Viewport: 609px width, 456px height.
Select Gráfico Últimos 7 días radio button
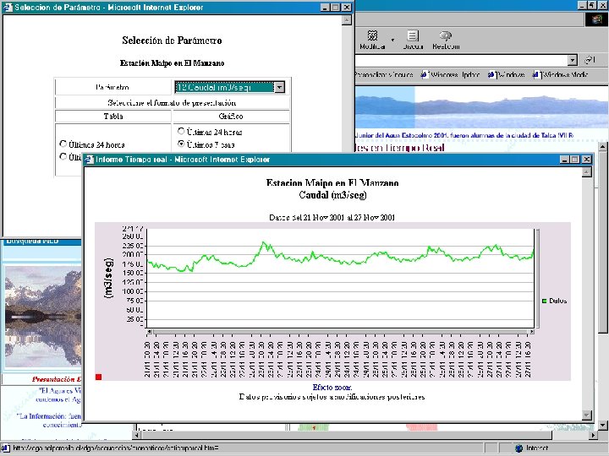181,144
